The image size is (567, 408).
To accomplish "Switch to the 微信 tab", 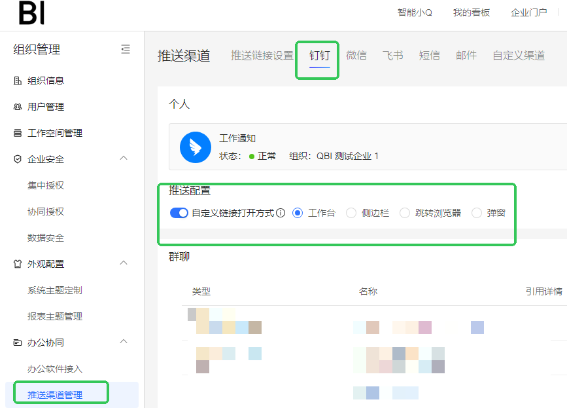I will [x=356, y=56].
